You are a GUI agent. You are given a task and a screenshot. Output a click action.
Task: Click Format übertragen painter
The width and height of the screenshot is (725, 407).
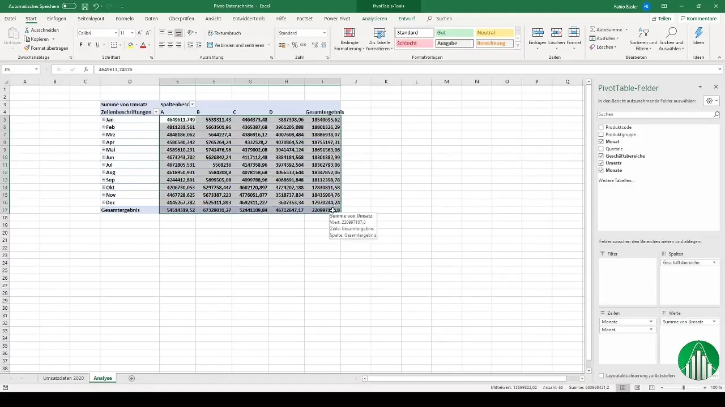[x=45, y=48]
